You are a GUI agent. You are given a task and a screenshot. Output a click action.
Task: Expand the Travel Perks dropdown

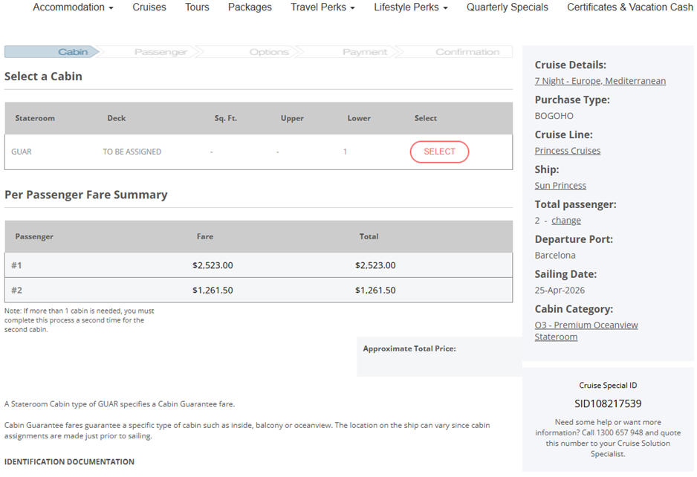(322, 7)
